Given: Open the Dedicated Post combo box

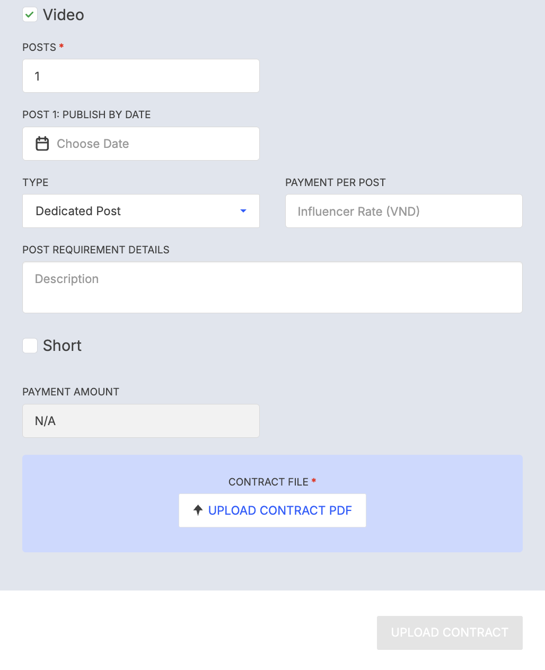Looking at the screenshot, I should tap(141, 211).
